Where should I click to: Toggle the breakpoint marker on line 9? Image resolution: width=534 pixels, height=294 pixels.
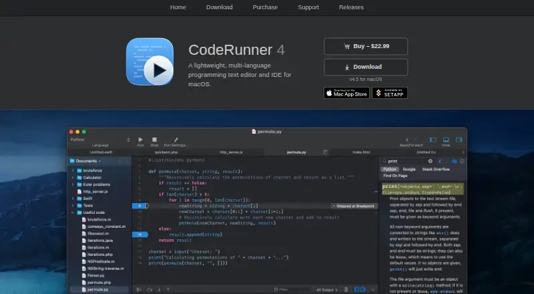(140, 206)
